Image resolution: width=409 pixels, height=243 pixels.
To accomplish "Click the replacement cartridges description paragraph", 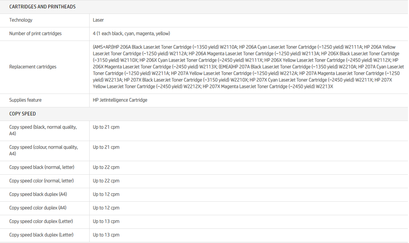I will [x=248, y=67].
